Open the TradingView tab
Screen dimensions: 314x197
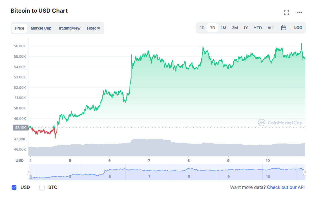[69, 28]
